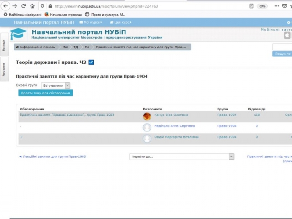This screenshot has height=219, width=292.
Task: Open the Найбільш відвідувані bookmark
Action: tap(22, 15)
